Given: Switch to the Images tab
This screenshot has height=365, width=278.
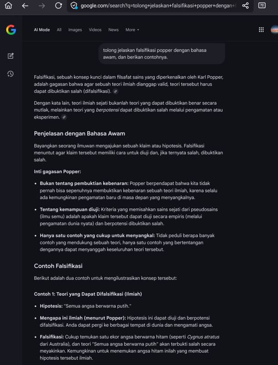Looking at the screenshot, I should tap(75, 30).
